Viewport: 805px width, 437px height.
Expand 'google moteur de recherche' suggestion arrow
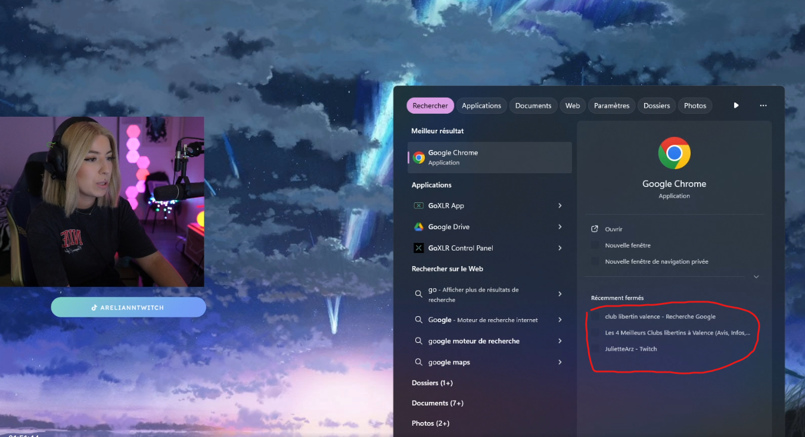(x=560, y=341)
